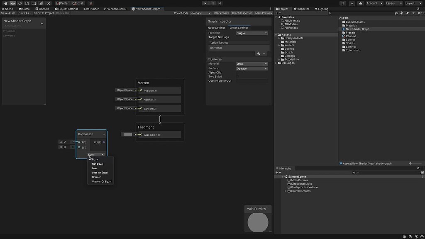Screen dimensions: 425x239
Task: Select the Rotate tool
Action: tap(20, 3)
